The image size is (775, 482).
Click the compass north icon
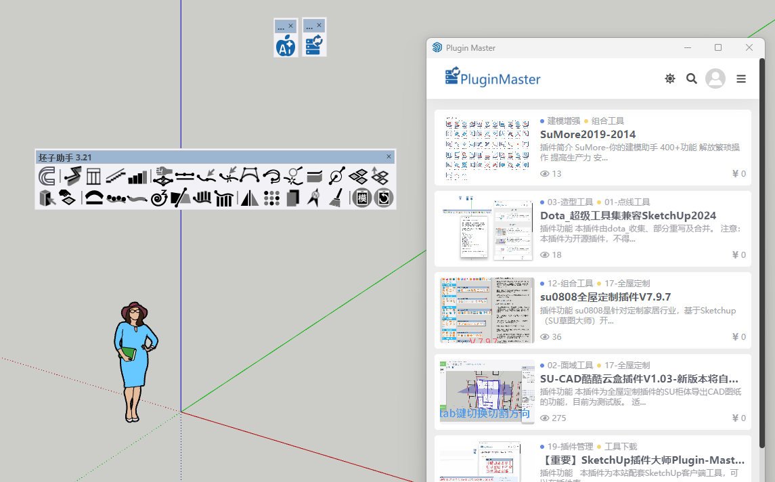click(x=314, y=198)
